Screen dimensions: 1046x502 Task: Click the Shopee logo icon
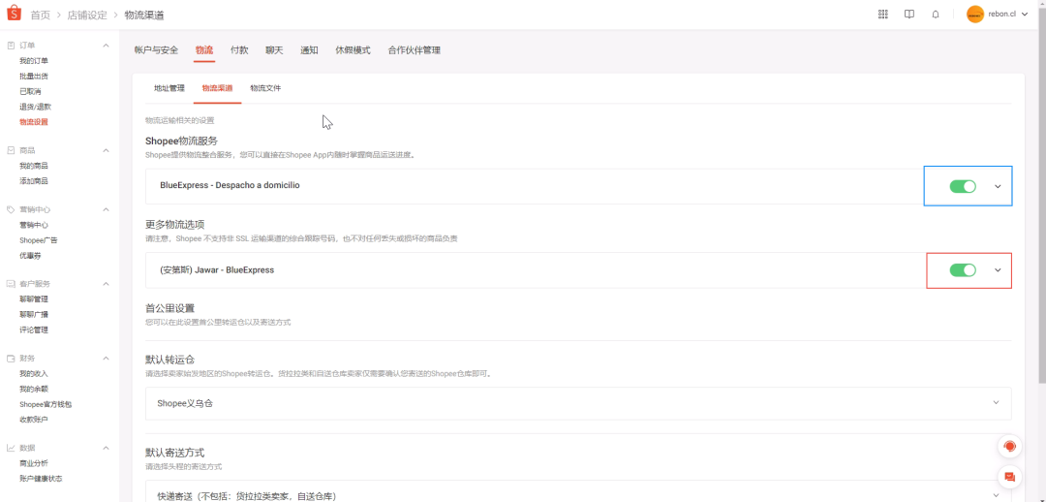coord(15,14)
